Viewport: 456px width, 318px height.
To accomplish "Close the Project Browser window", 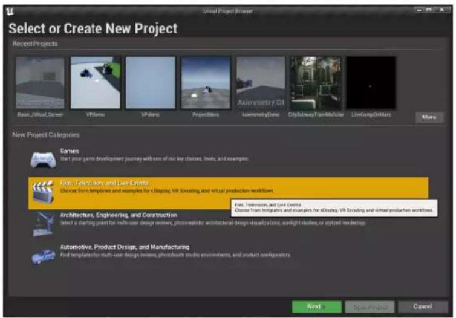I will [x=441, y=10].
